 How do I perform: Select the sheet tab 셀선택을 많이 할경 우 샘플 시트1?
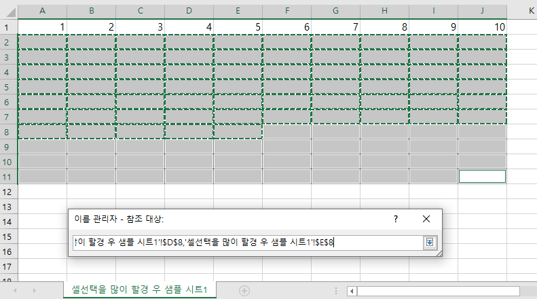coord(140,289)
